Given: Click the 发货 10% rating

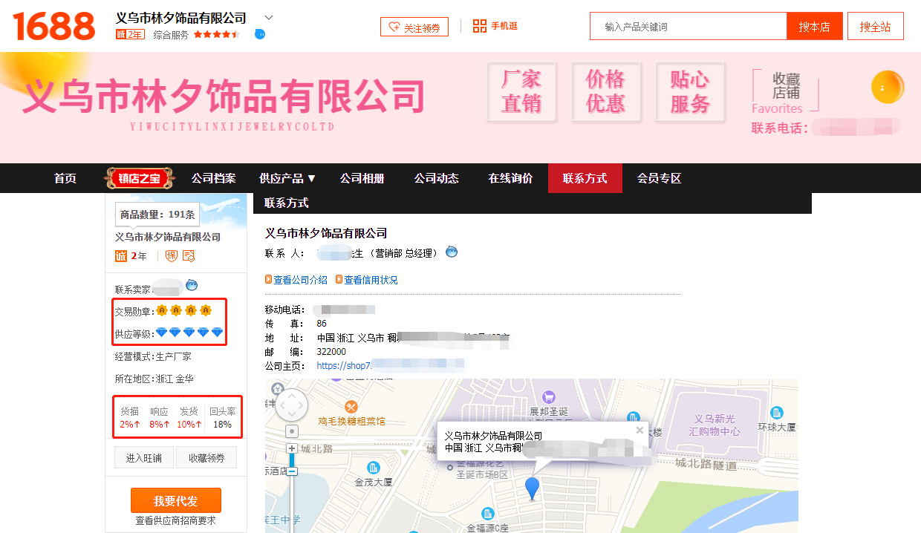Looking at the screenshot, I should [x=189, y=418].
